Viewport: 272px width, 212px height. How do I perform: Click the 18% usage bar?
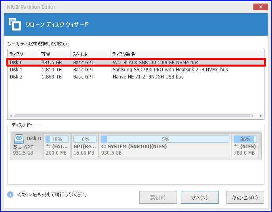(x=57, y=139)
